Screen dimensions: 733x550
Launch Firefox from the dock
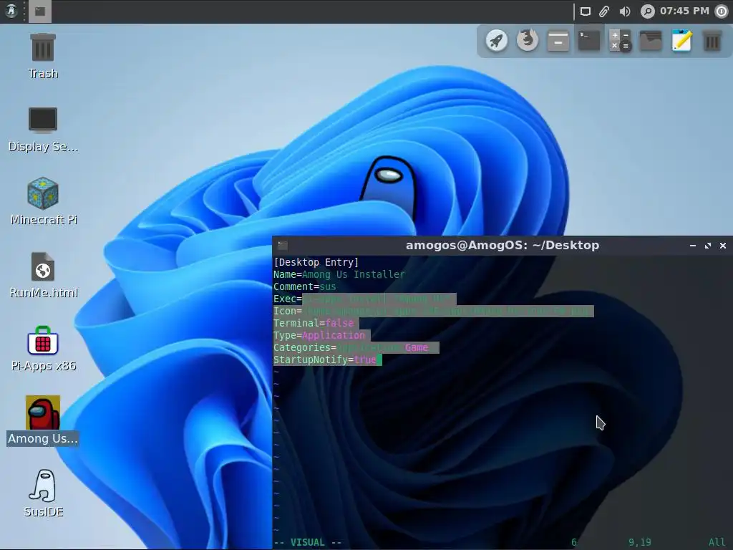click(x=528, y=41)
